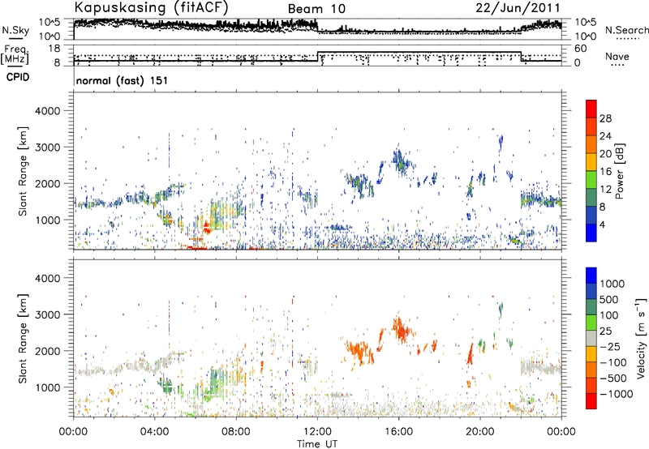The image size is (649, 449).
Task: Click the 'Kapuskasing (fitACF)' plot title
Action: click(x=151, y=7)
